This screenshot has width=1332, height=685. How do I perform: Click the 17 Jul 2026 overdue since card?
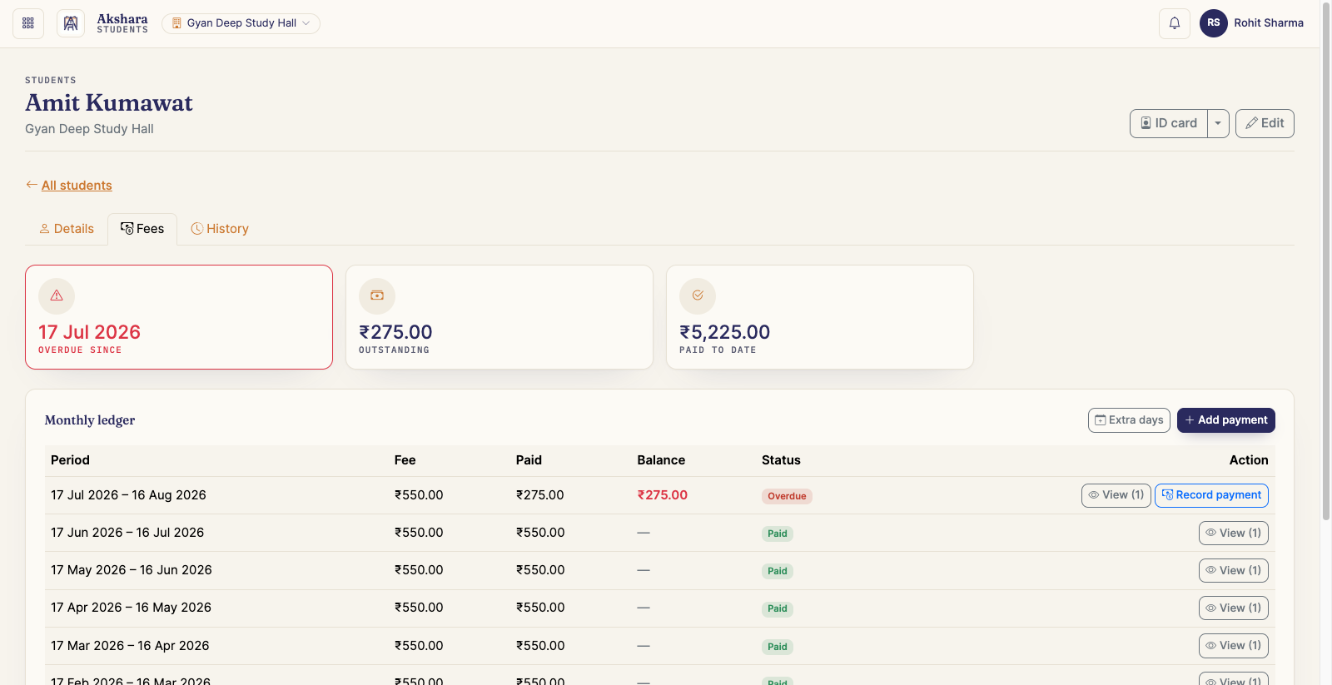[179, 317]
